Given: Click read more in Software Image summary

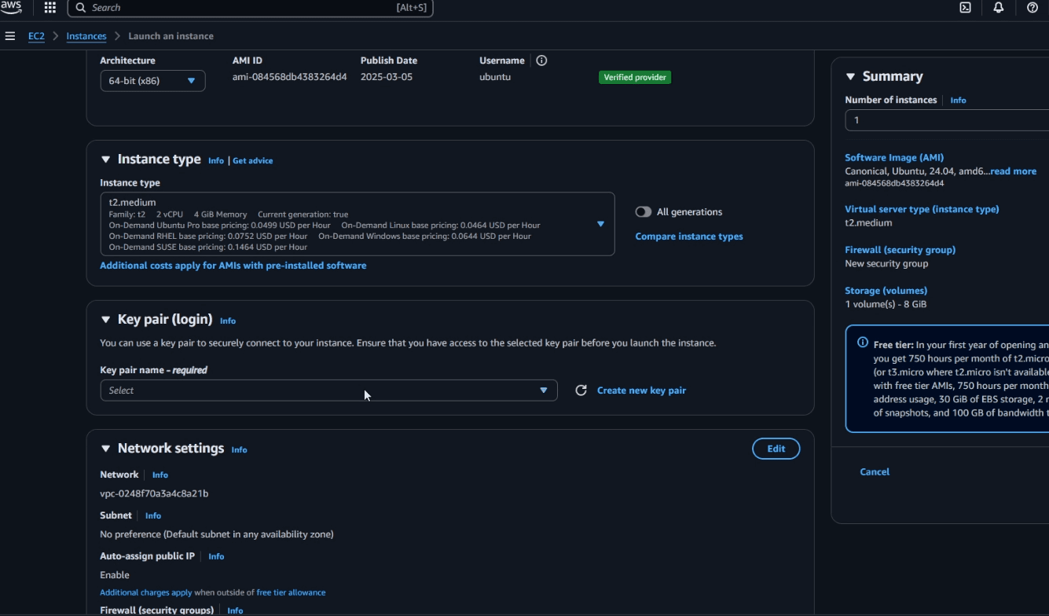Looking at the screenshot, I should coord(1013,171).
